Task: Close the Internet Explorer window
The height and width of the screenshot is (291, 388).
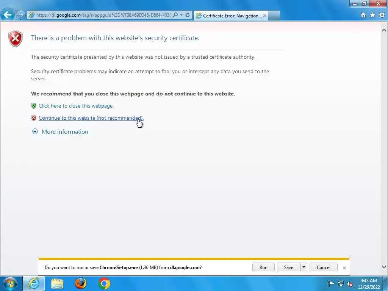Action: [x=378, y=3]
